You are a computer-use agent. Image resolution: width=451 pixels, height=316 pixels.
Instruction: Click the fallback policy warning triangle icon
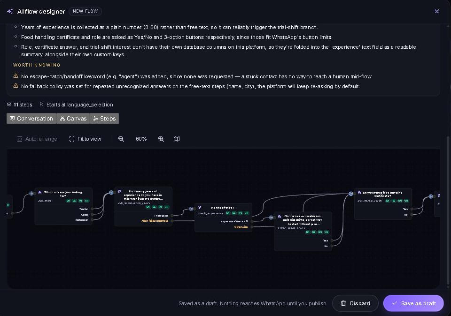click(16, 86)
